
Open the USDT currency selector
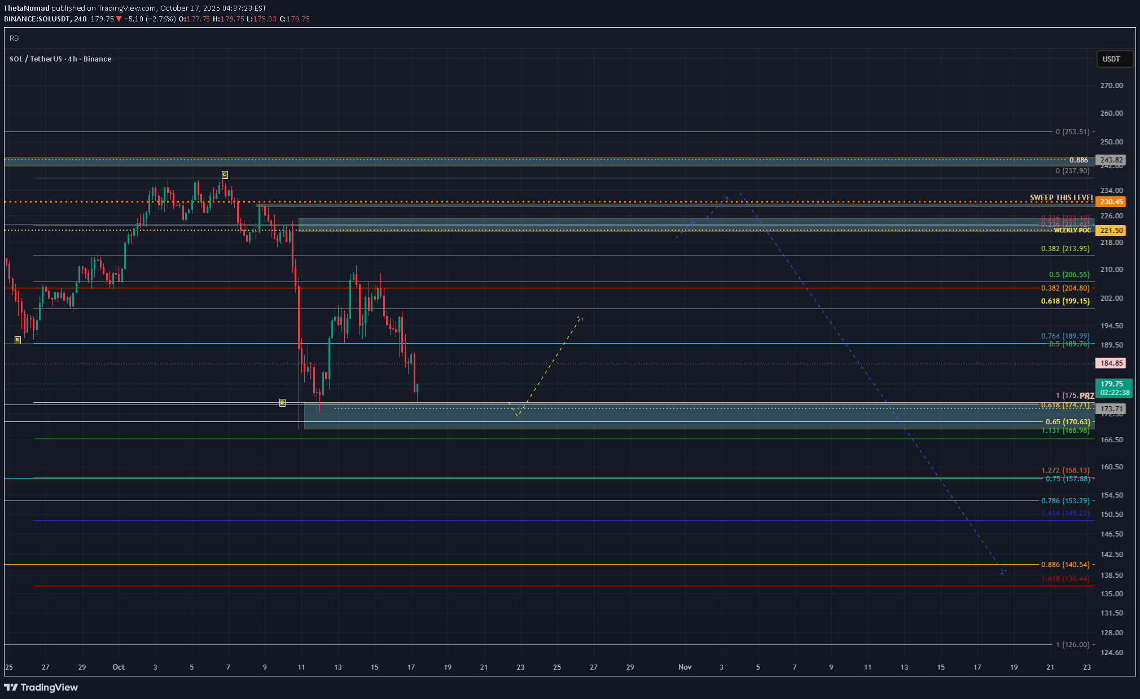click(x=1114, y=59)
